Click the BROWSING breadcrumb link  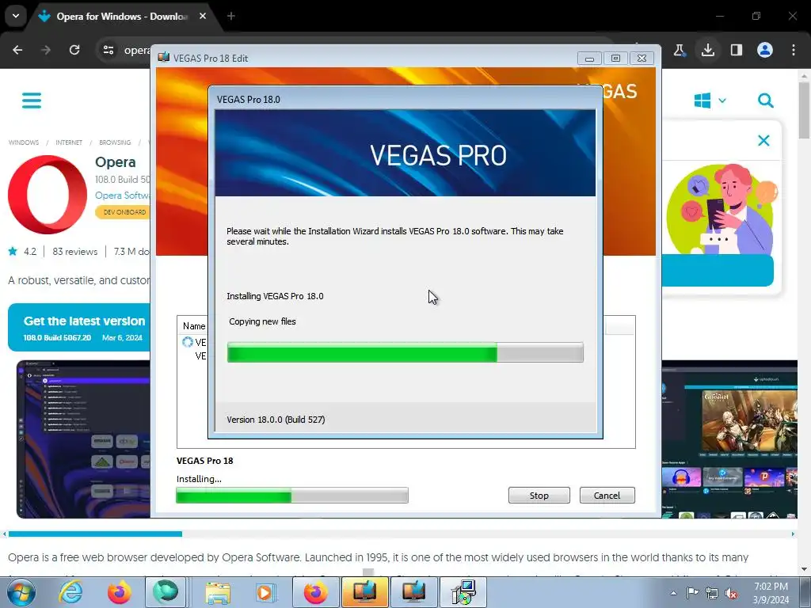115,142
